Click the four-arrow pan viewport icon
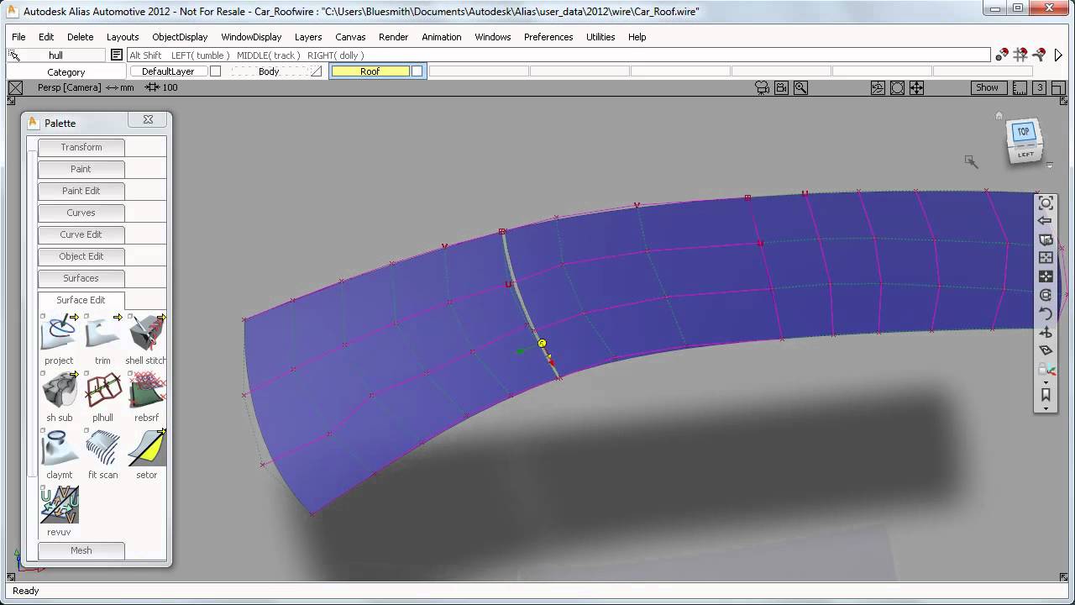Image resolution: width=1075 pixels, height=605 pixels. pos(916,87)
